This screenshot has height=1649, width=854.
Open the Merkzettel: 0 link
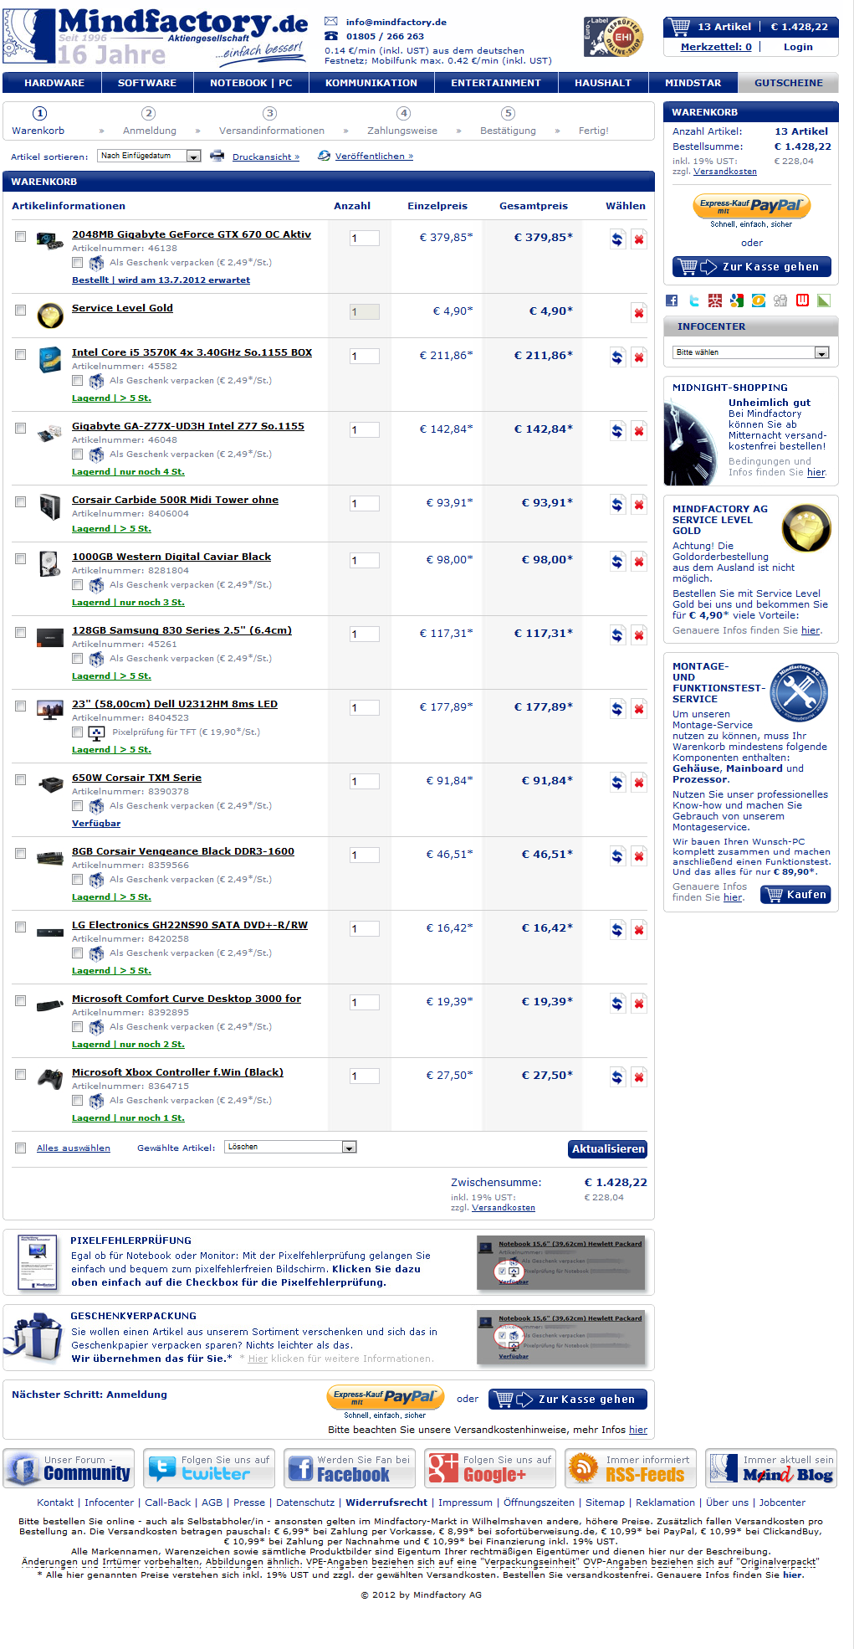point(716,47)
